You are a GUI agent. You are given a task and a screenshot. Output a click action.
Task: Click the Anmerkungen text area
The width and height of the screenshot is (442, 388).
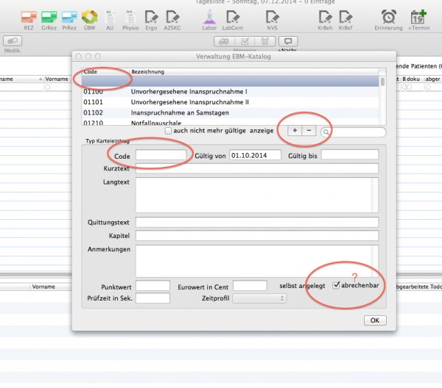(257, 261)
